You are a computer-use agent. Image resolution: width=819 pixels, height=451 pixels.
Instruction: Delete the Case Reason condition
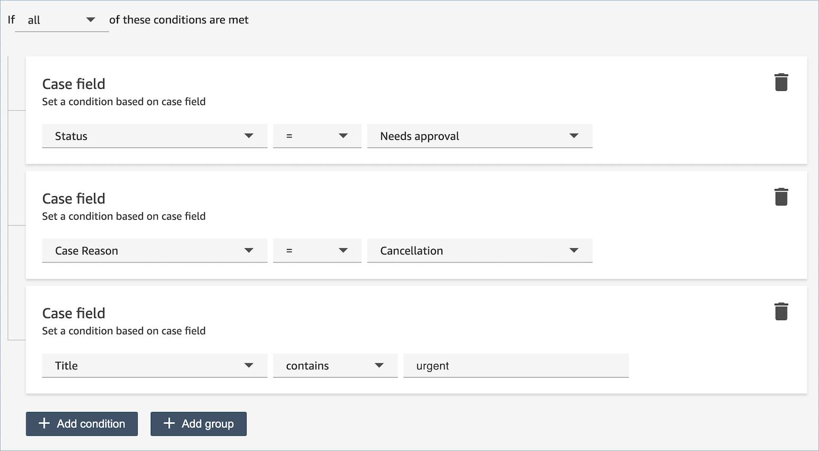point(781,198)
